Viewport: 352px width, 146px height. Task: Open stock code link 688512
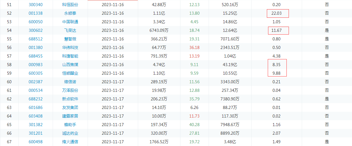36,39
